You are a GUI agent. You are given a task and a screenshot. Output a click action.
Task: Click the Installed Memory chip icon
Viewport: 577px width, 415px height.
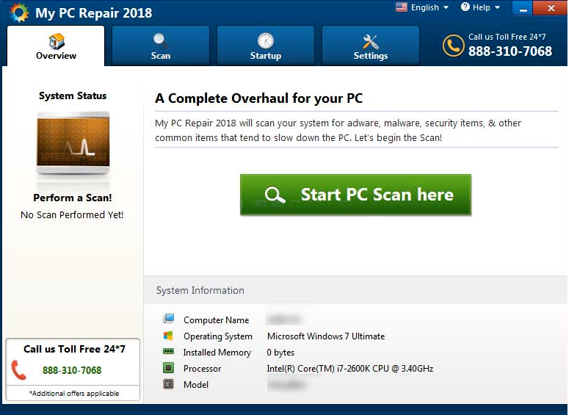[x=169, y=352]
